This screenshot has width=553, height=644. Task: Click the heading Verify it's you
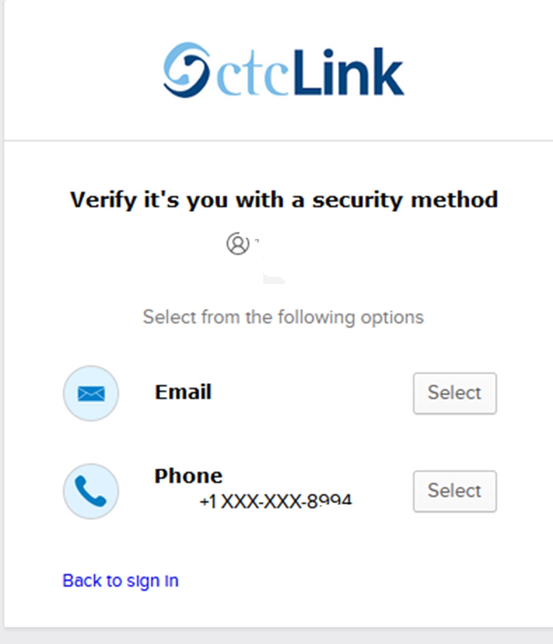coord(284,199)
